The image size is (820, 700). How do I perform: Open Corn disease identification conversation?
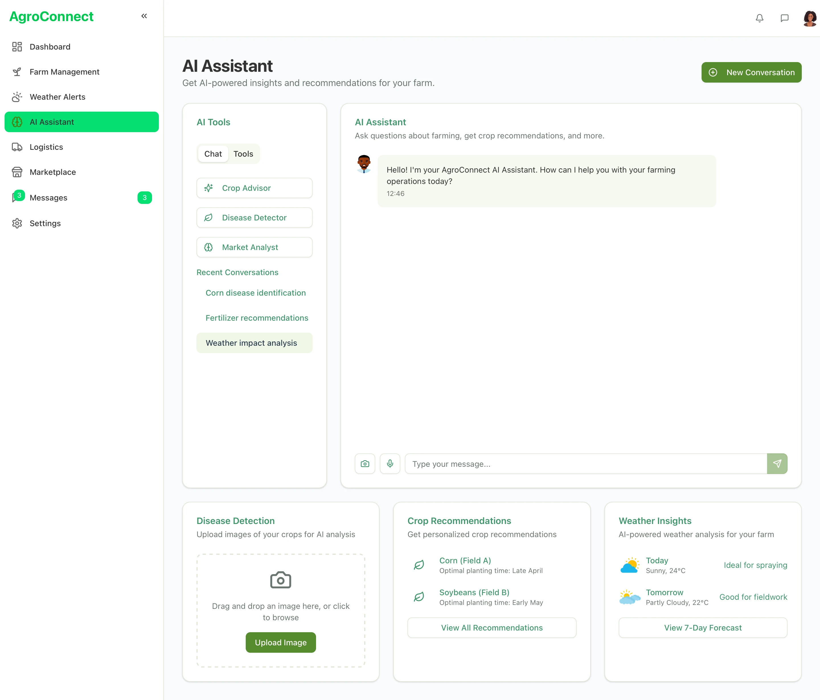[255, 293]
